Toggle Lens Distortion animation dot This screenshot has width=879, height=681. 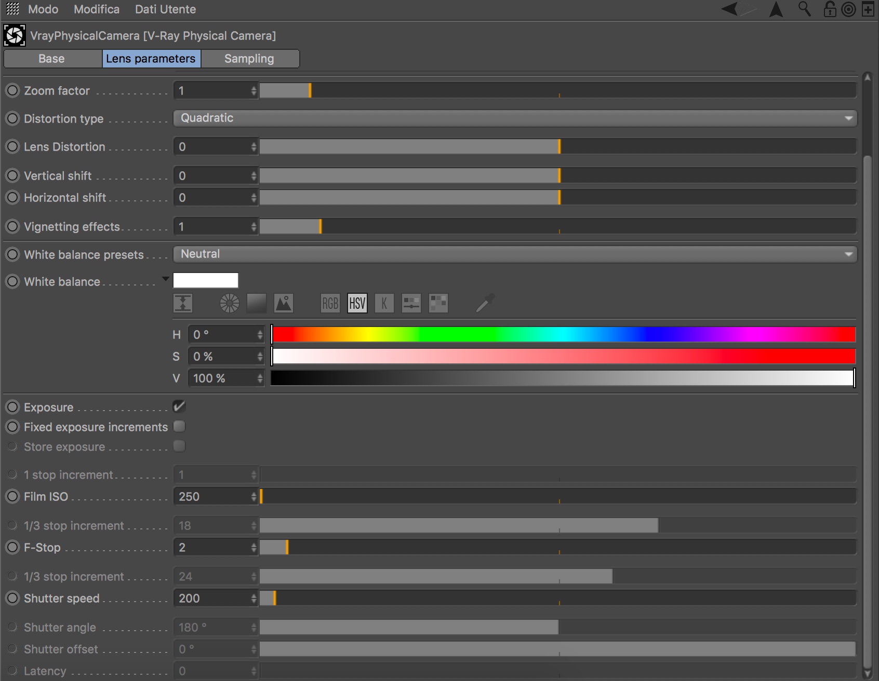12,146
